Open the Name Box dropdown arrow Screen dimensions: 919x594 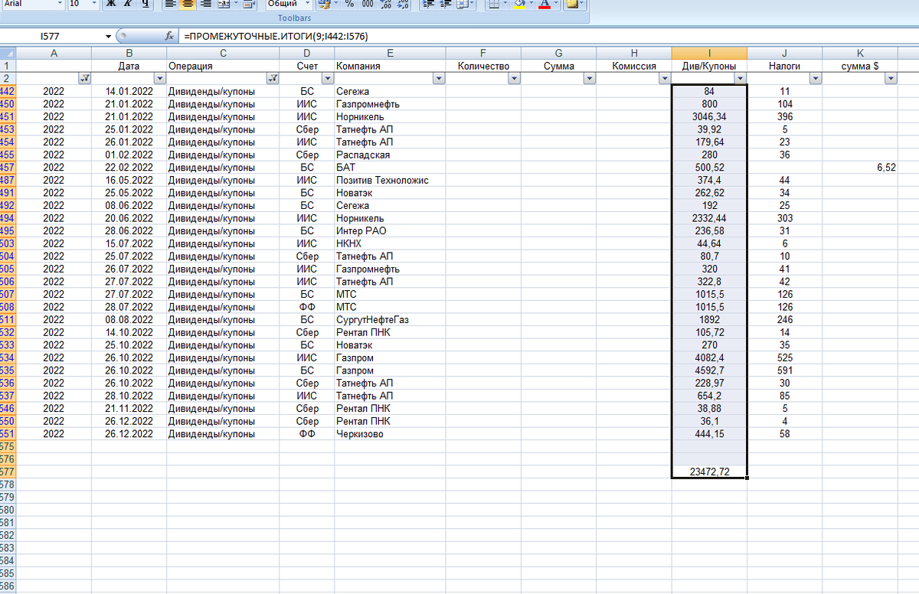(x=108, y=36)
